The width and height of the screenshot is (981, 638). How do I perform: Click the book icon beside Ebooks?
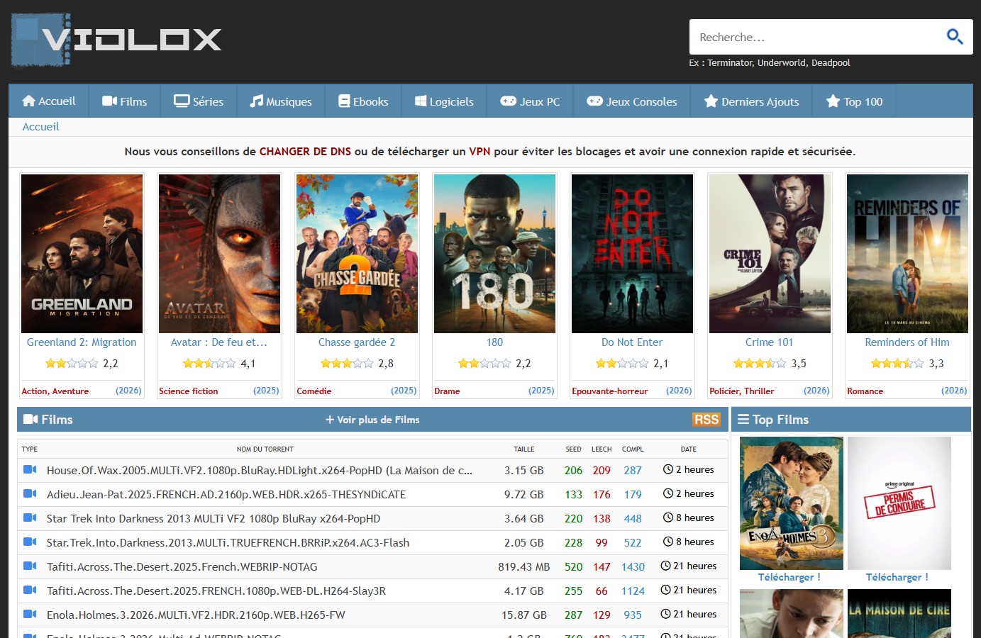344,101
